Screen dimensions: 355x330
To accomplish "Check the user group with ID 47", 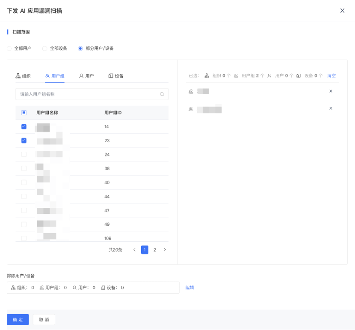I will click(x=24, y=210).
